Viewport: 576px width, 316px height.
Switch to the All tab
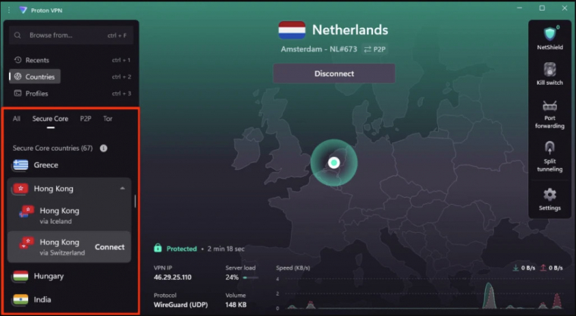(x=17, y=119)
